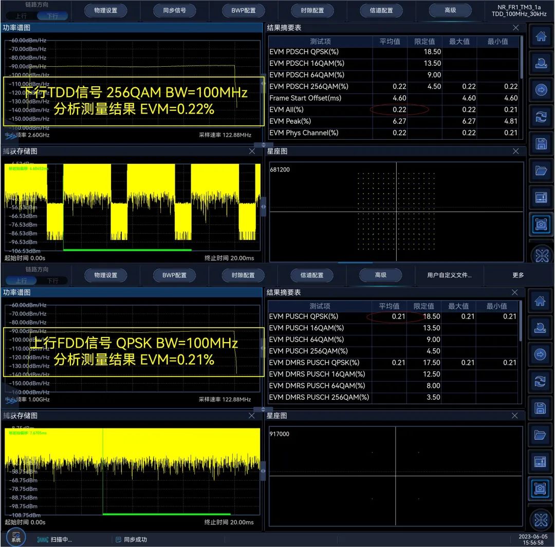
Task: Close the lower 捕获存储图 panel
Action: click(x=251, y=416)
